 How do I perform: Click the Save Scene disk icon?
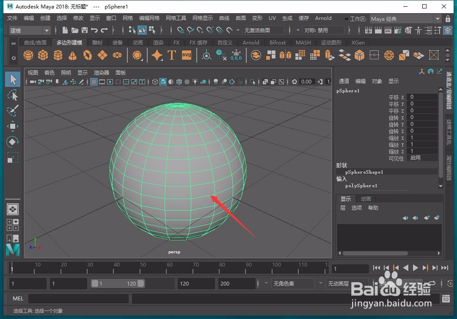tap(85, 30)
